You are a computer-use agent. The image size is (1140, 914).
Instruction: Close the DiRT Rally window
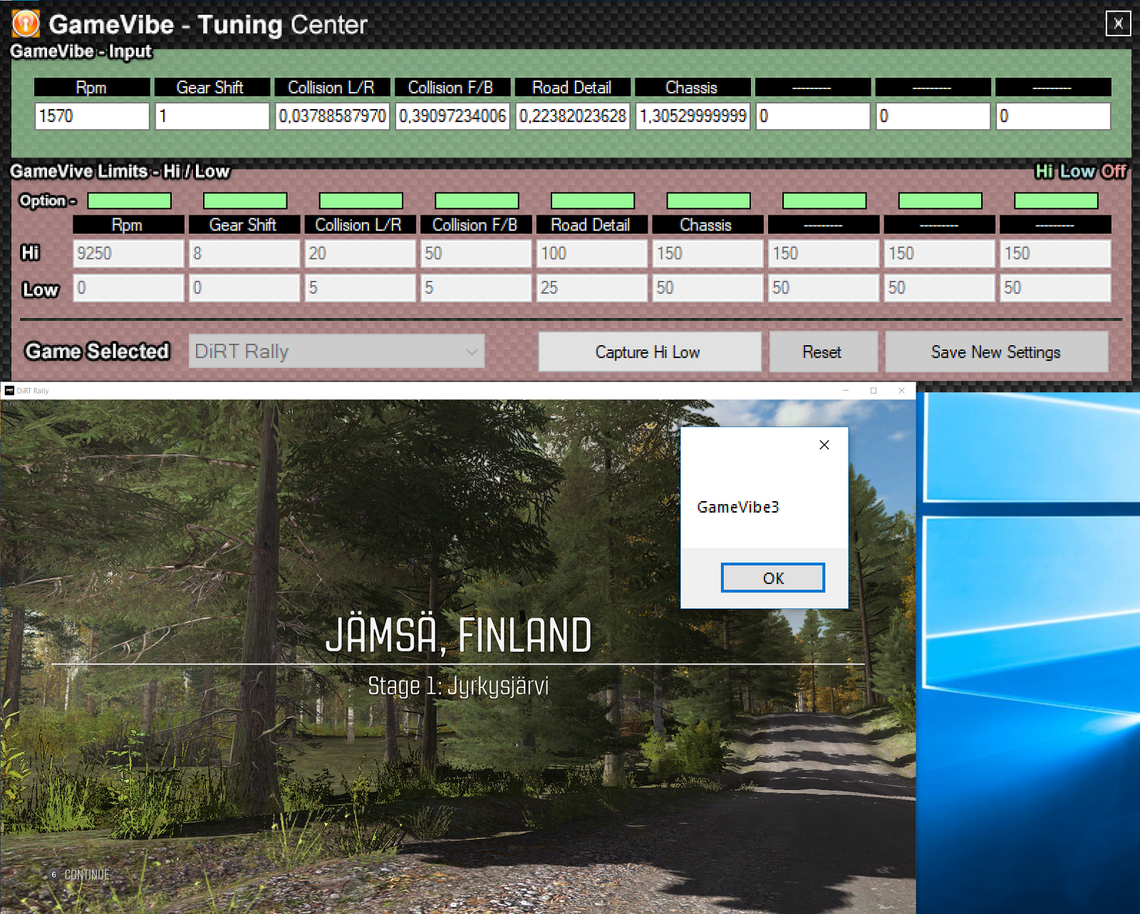click(x=901, y=391)
